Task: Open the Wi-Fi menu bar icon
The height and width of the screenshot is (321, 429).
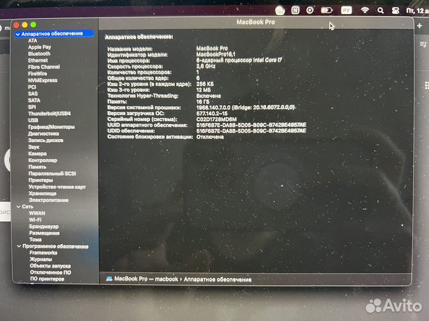Action: coord(365,10)
